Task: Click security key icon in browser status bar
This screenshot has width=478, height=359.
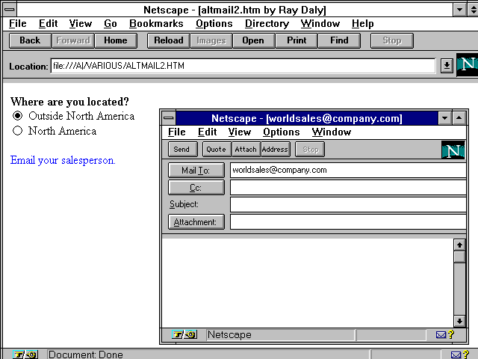Action: pyautogui.click(x=25, y=355)
